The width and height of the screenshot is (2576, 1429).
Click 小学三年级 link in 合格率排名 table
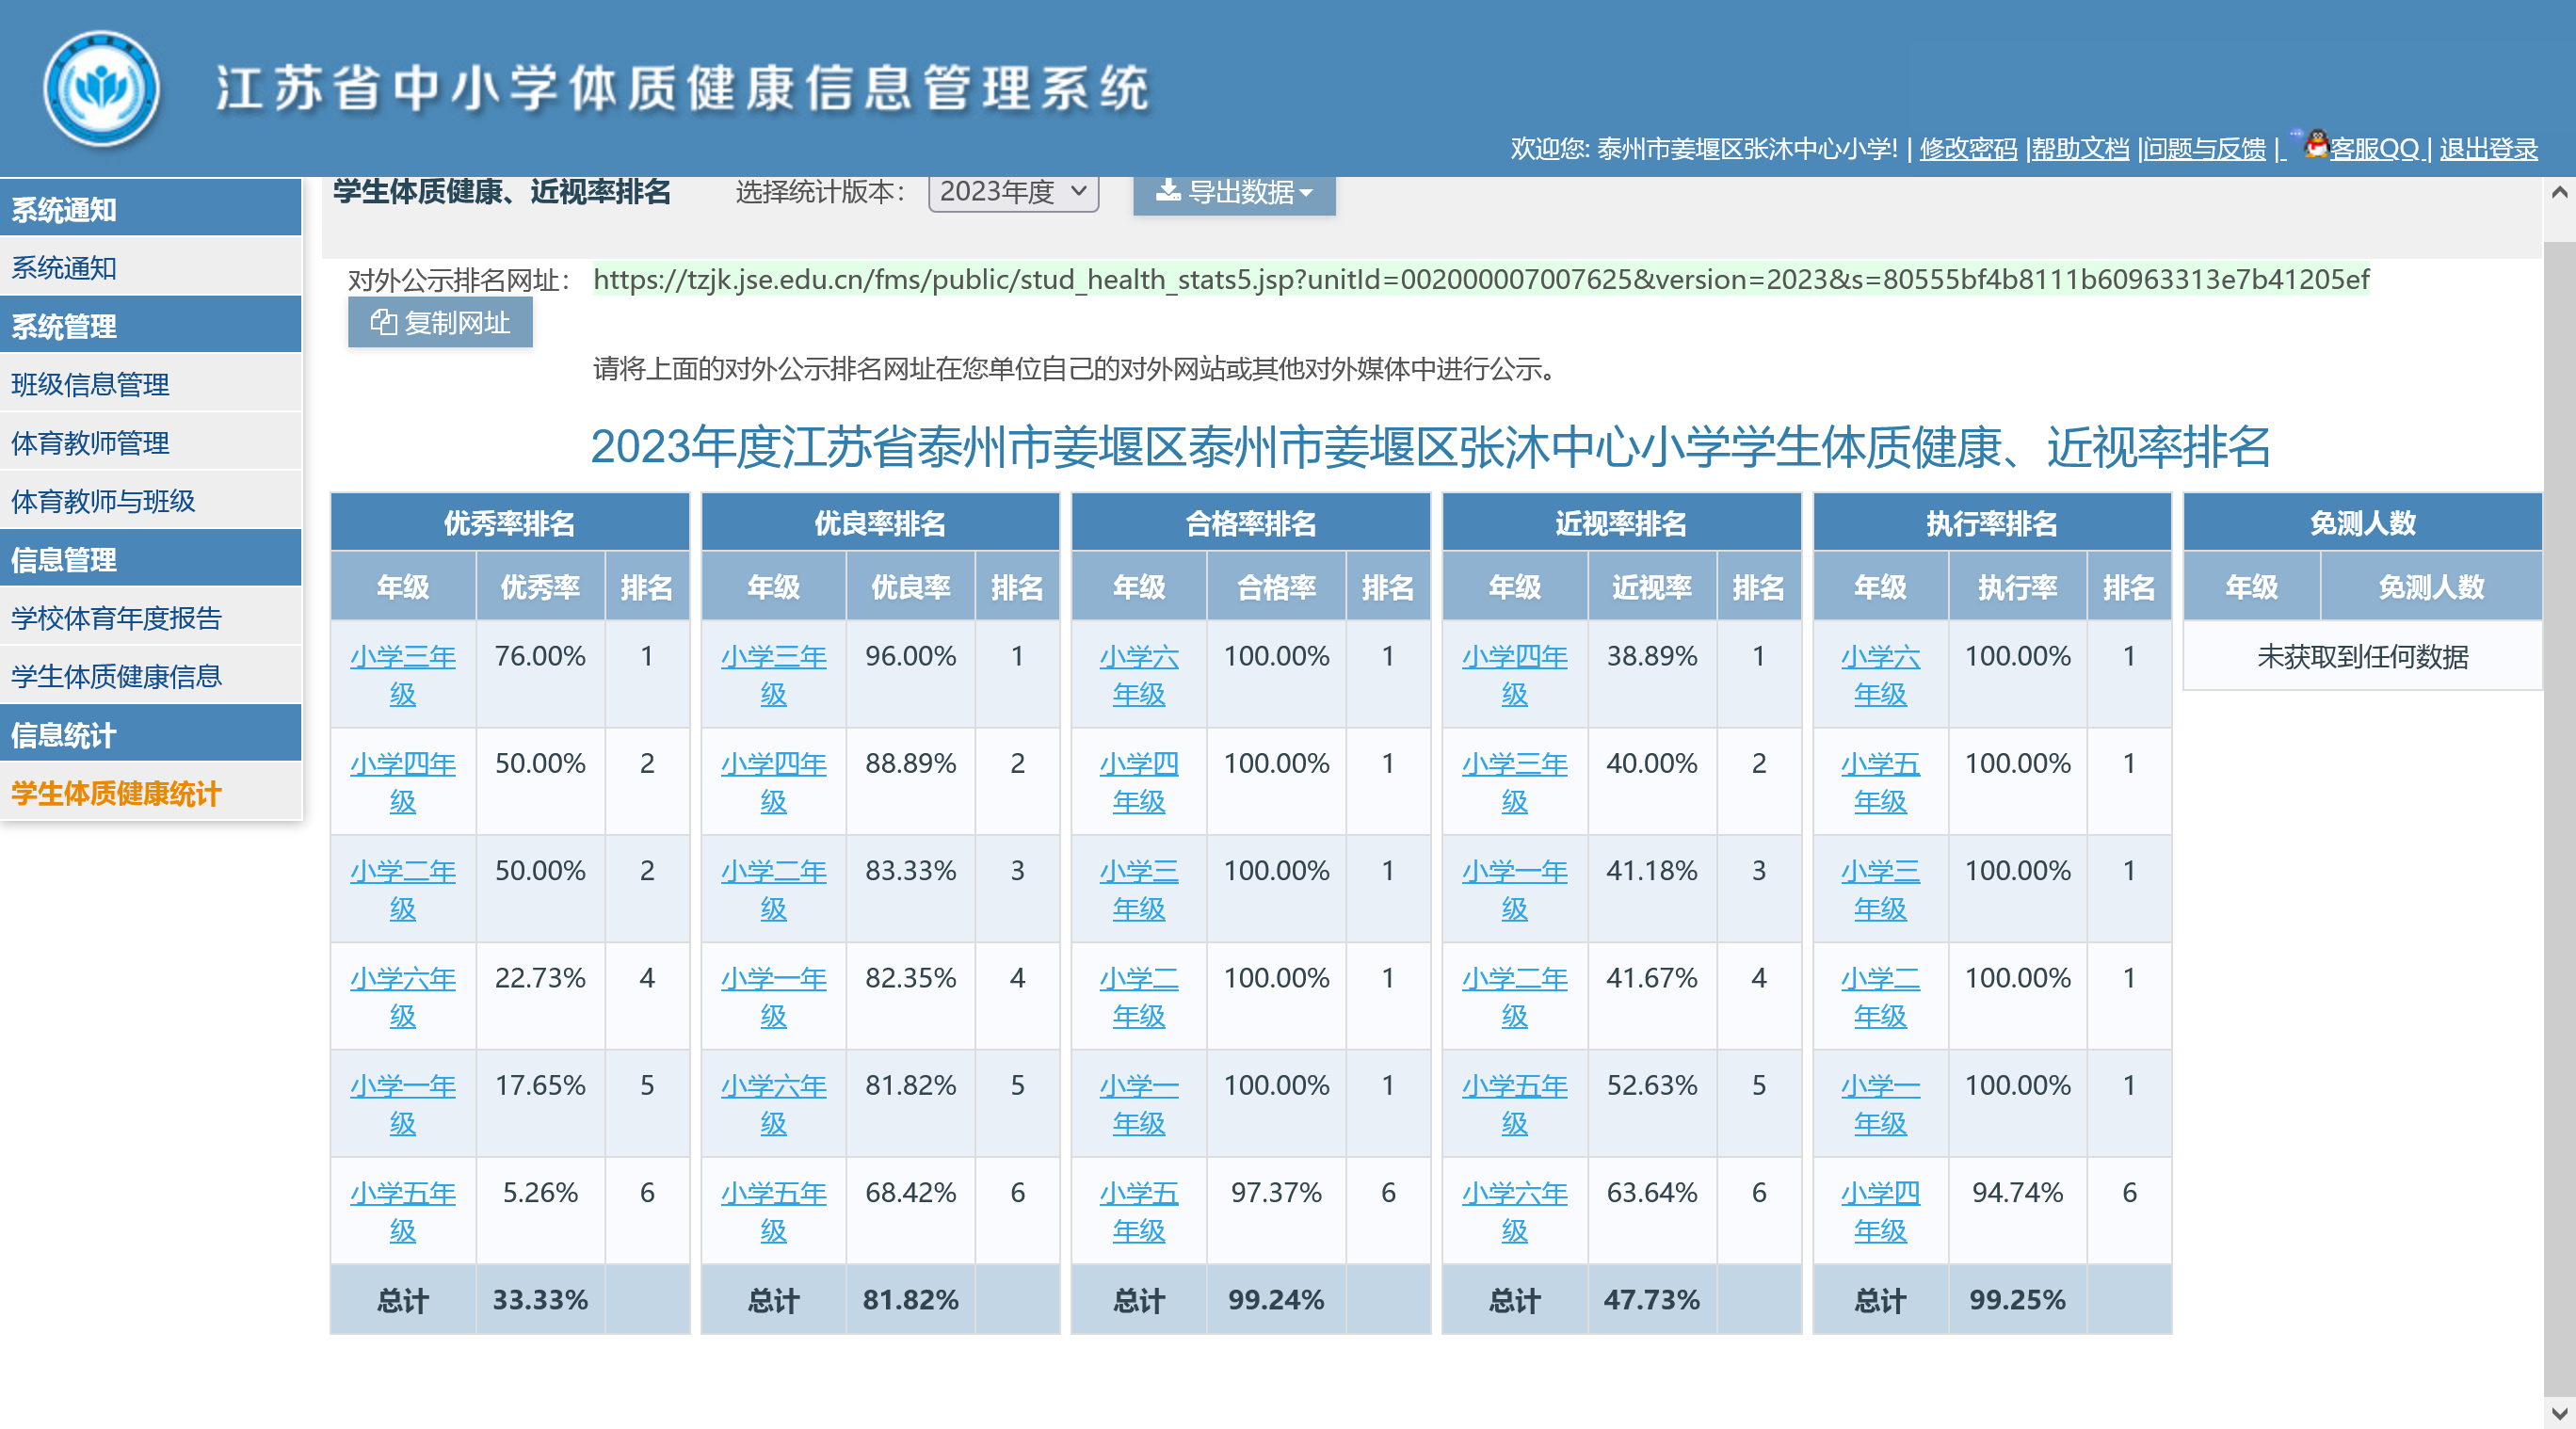pyautogui.click(x=1139, y=889)
